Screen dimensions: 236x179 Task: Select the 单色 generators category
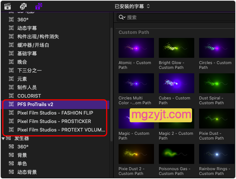(x=55, y=164)
